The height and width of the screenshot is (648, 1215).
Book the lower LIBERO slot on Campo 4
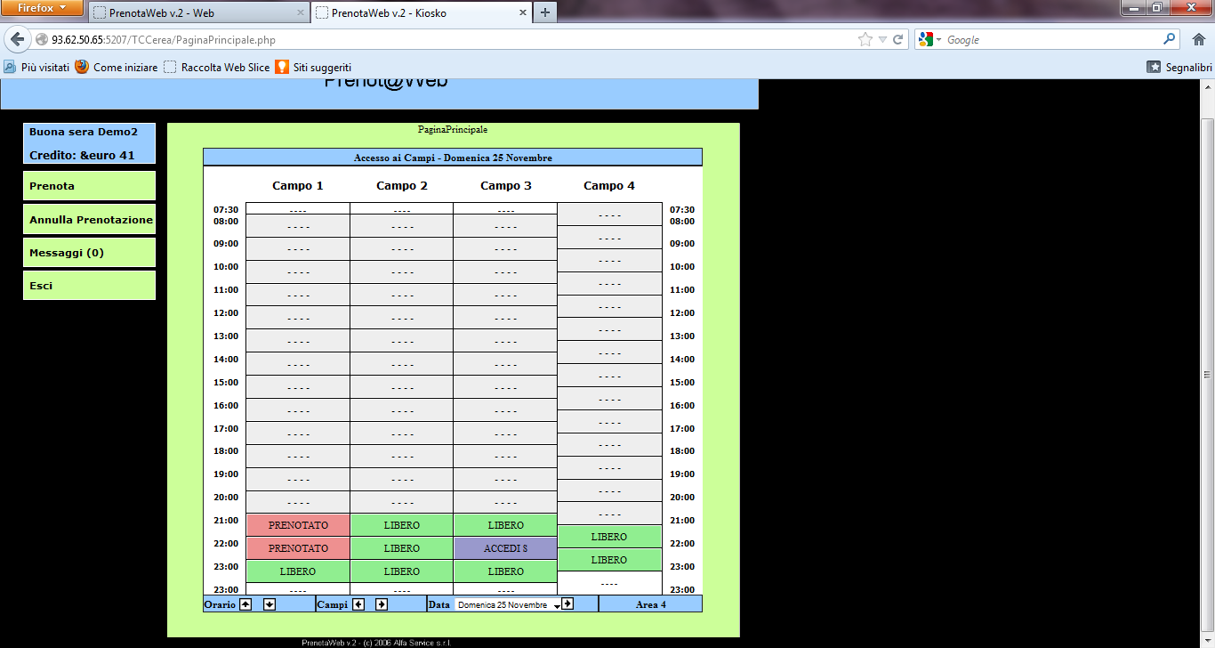609,560
